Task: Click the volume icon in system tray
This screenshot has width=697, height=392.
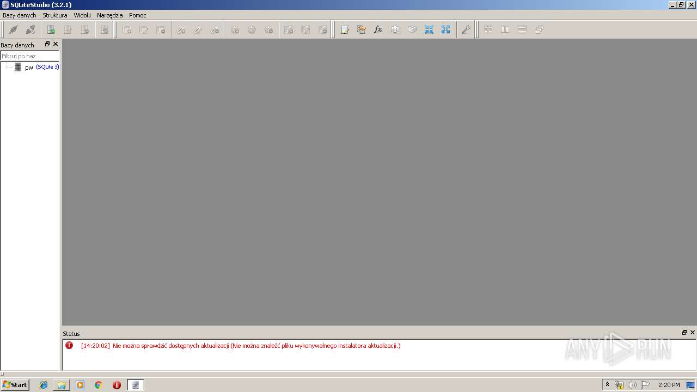Action: (632, 385)
